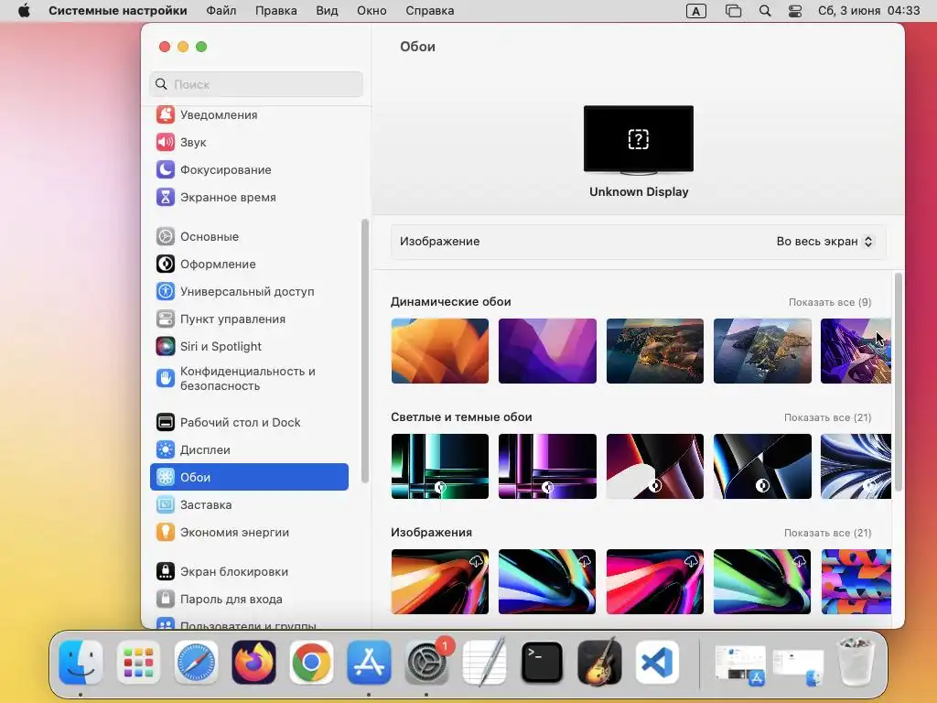Select second image wallpaper blue-pink waves
Image resolution: width=937 pixels, height=703 pixels.
point(547,581)
